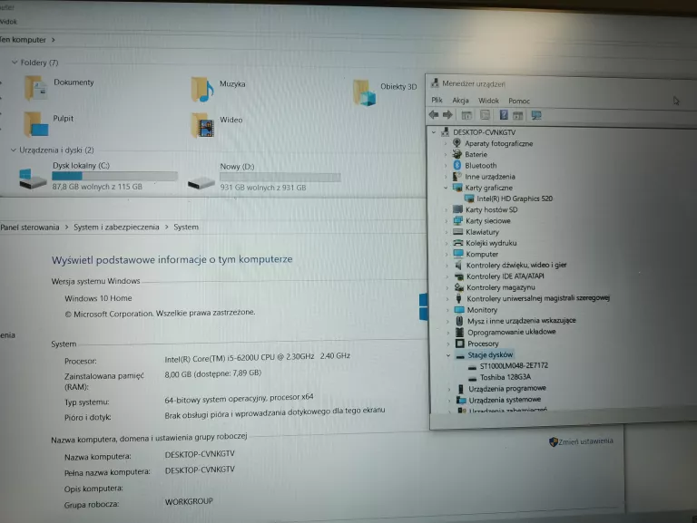Viewport: 697px width, 523px height.
Task: Go to Panel sterowania in breadcrumb
Action: pyautogui.click(x=29, y=227)
